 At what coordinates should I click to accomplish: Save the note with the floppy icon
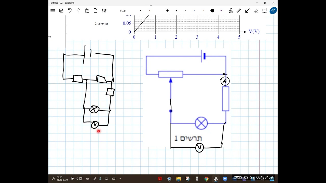(61, 11)
